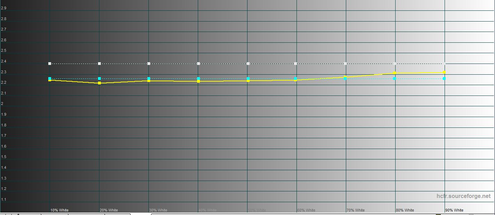Click the "60% White" x-axis label

click(x=306, y=210)
